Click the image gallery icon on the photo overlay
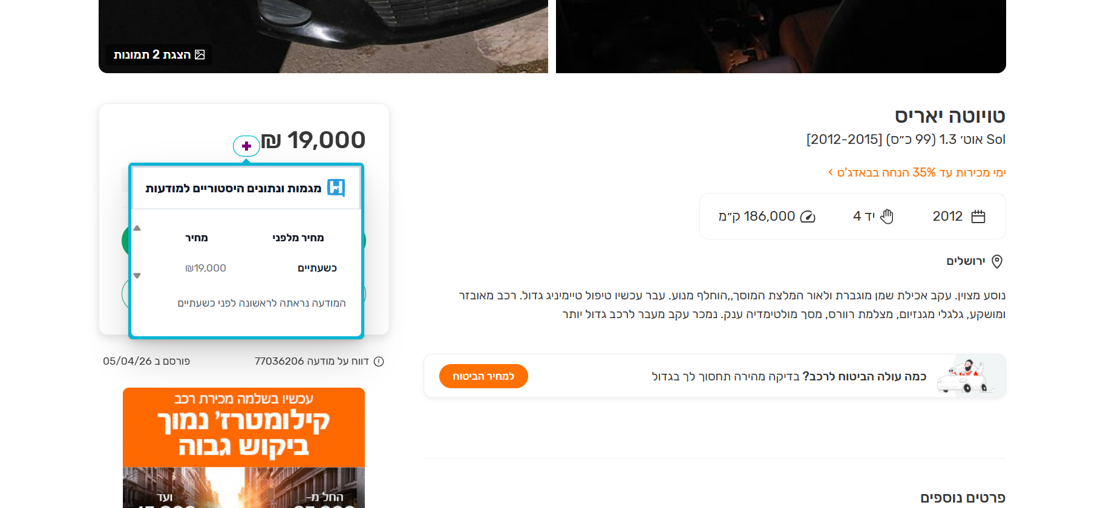This screenshot has height=508, width=1112. point(200,55)
